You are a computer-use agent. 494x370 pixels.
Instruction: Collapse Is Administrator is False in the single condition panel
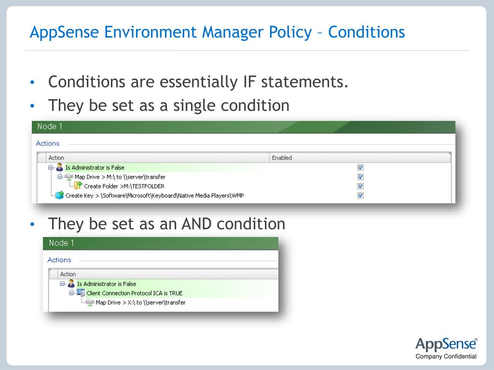50,167
